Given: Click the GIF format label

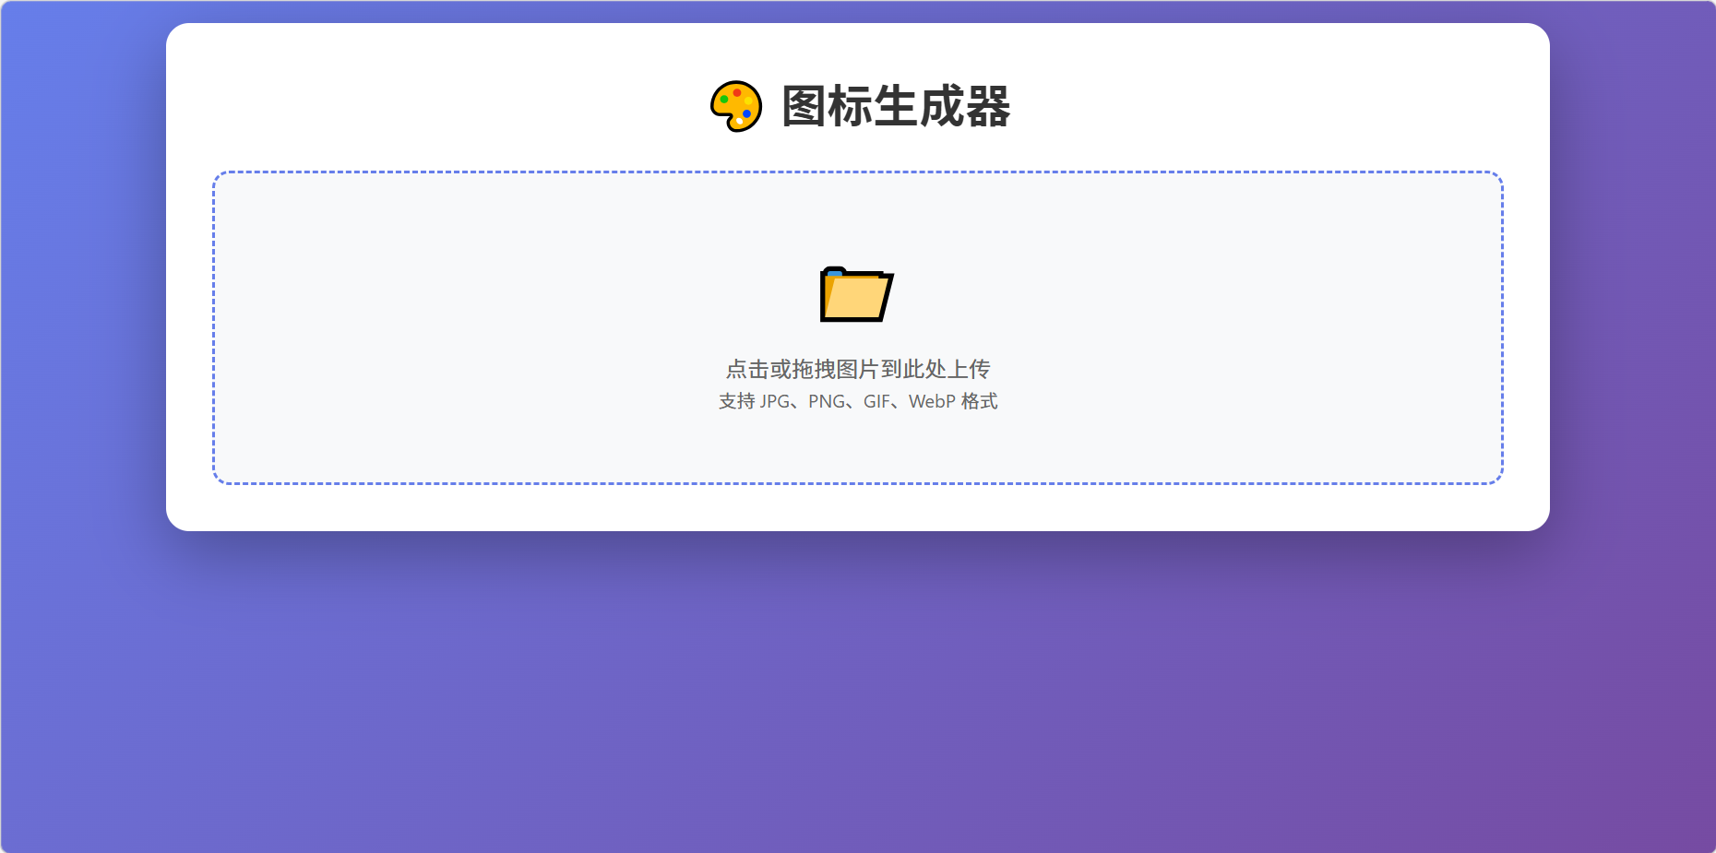Looking at the screenshot, I should [876, 401].
